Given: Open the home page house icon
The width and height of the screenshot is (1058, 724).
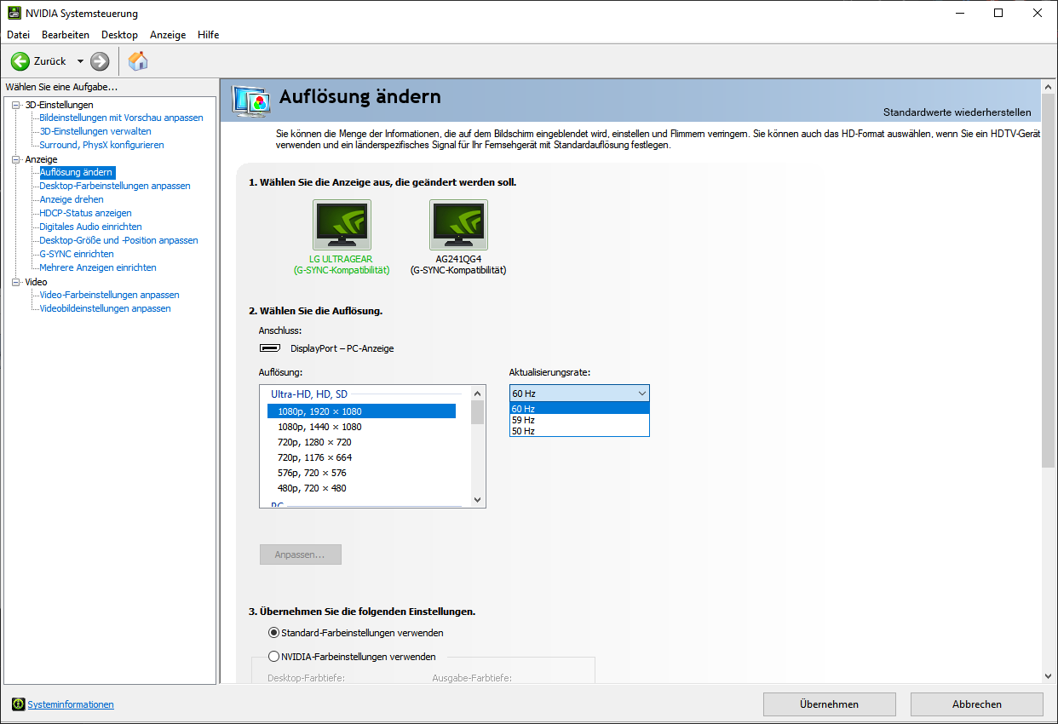Looking at the screenshot, I should [x=138, y=61].
